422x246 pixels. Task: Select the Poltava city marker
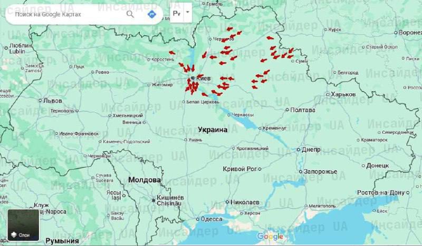[287, 110]
